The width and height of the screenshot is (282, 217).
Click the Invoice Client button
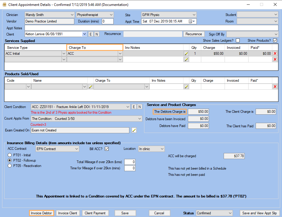coord(68,213)
